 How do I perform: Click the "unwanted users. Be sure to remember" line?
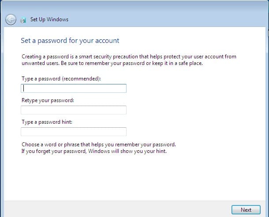tap(112, 63)
